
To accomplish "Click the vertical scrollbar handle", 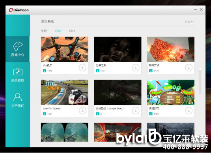I will pyautogui.click(x=200, y=81).
